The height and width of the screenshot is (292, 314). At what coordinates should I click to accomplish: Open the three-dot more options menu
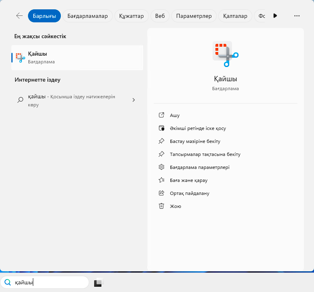297,16
